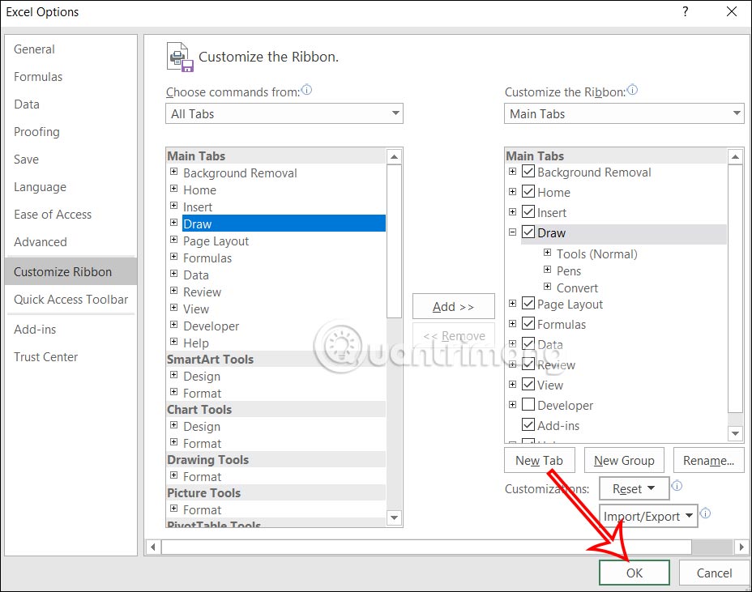Expand Background Removal in left list
This screenshot has height=592, width=752.
pyautogui.click(x=173, y=172)
